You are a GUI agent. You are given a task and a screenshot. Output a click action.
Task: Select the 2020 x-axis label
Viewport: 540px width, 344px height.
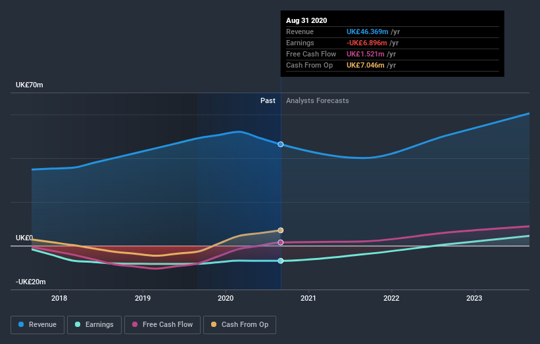pyautogui.click(x=226, y=298)
